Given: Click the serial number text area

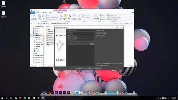Looking at the screenshot, I should point(81,56).
